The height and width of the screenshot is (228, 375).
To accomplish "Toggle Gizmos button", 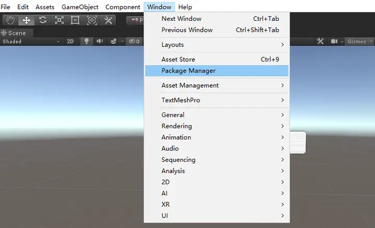I will [x=357, y=41].
